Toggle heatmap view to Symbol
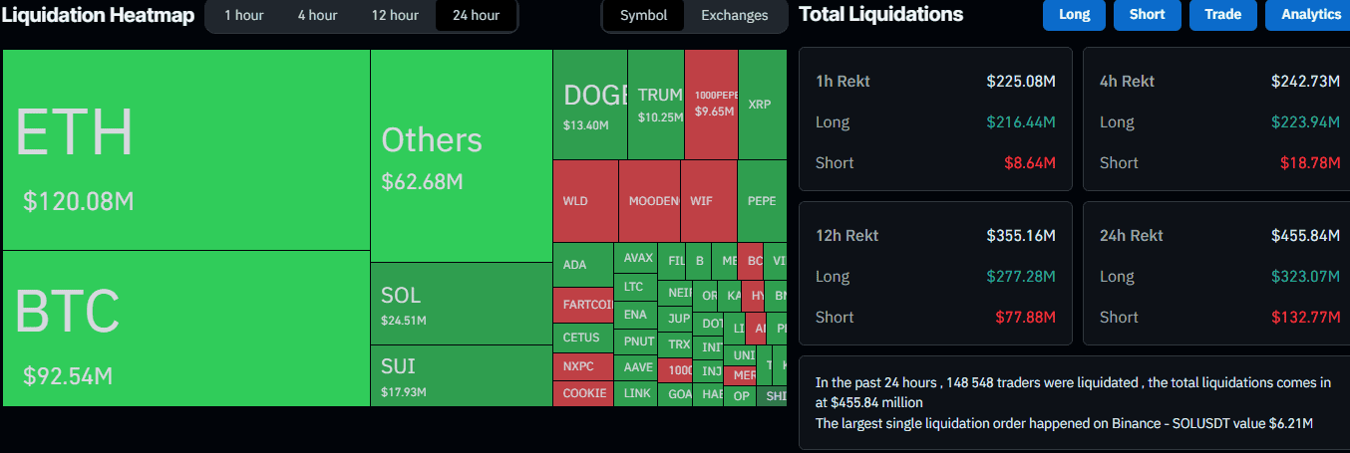1350x453 pixels. point(644,15)
